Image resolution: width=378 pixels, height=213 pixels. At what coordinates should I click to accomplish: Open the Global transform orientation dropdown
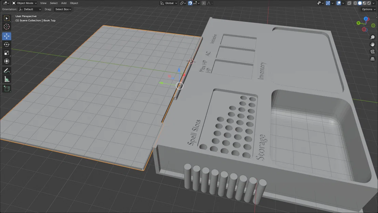coord(169,3)
